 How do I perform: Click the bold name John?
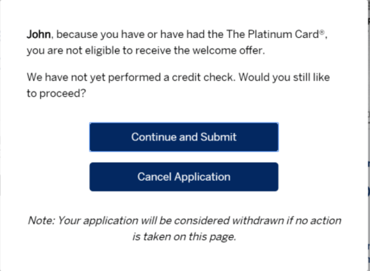[x=39, y=35]
